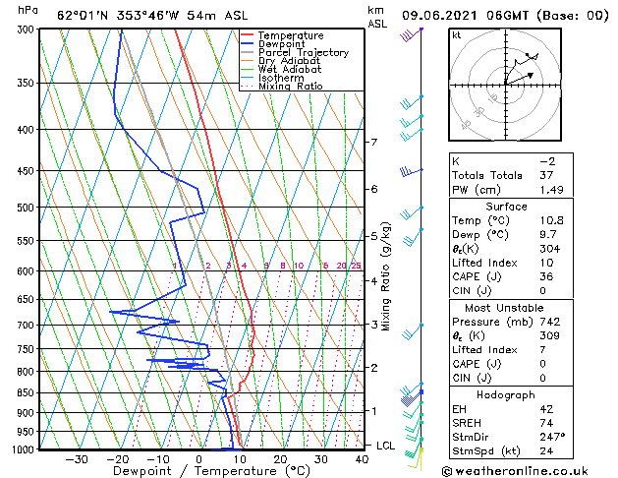Viewport: 618px width, 478px height.
Task: Click the surface theta-e value '304'
Action: (550, 249)
